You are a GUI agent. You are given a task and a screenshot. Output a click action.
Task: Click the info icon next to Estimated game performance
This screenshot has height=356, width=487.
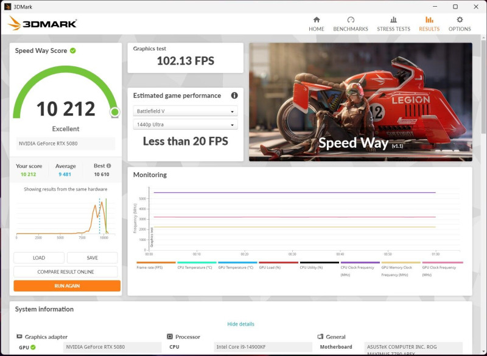234,96
